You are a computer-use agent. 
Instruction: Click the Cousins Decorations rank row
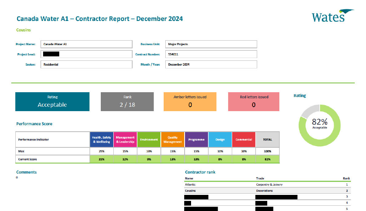(267, 190)
